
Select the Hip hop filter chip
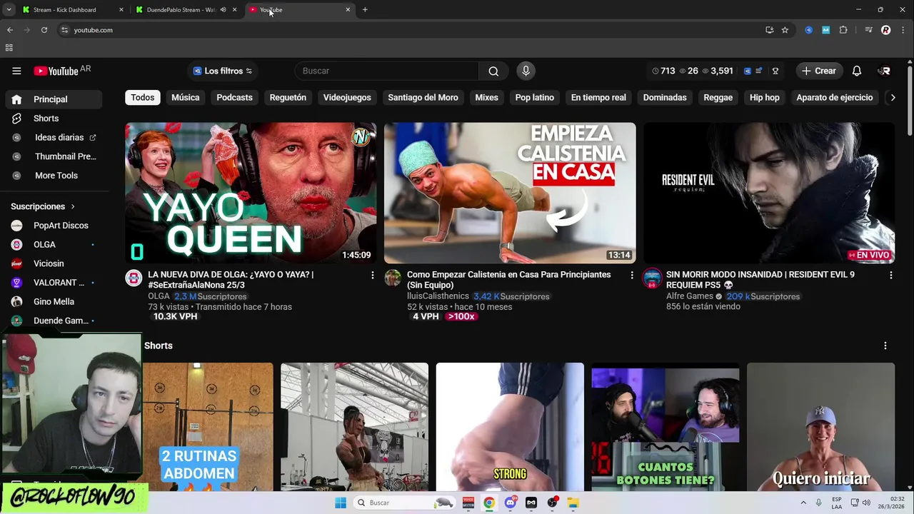[764, 98]
